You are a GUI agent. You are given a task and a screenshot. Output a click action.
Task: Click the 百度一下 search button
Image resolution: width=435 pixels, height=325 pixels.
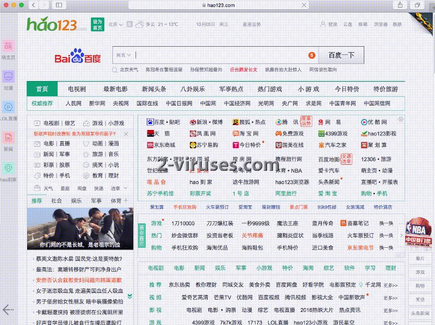tap(341, 55)
